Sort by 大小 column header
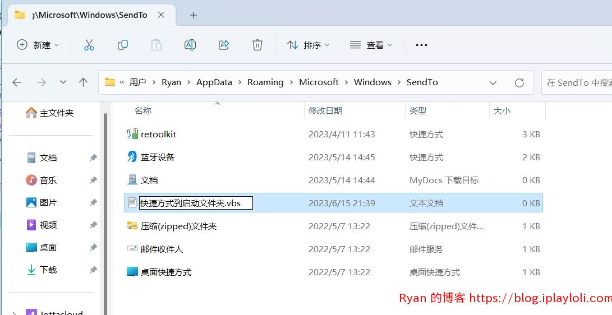Screen dimensions: 612x315 502,111
